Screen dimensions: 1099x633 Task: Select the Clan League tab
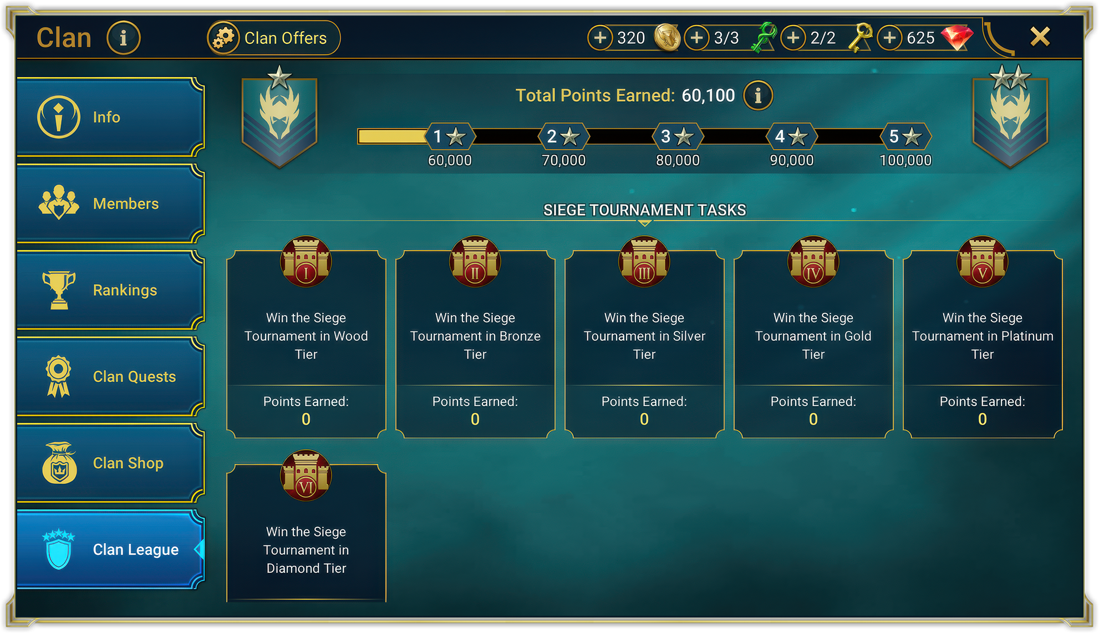pyautogui.click(x=110, y=549)
